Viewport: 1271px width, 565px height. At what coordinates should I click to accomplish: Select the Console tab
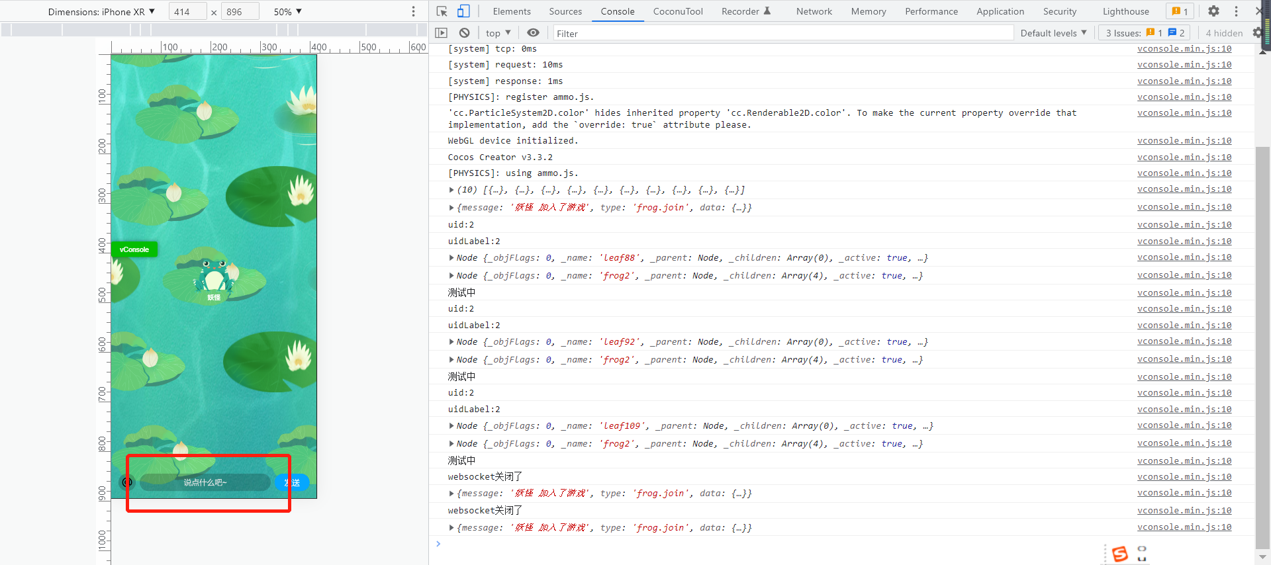(618, 11)
